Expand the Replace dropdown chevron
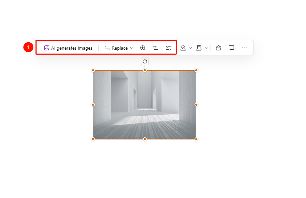The height and width of the screenshot is (198, 306). tap(131, 48)
